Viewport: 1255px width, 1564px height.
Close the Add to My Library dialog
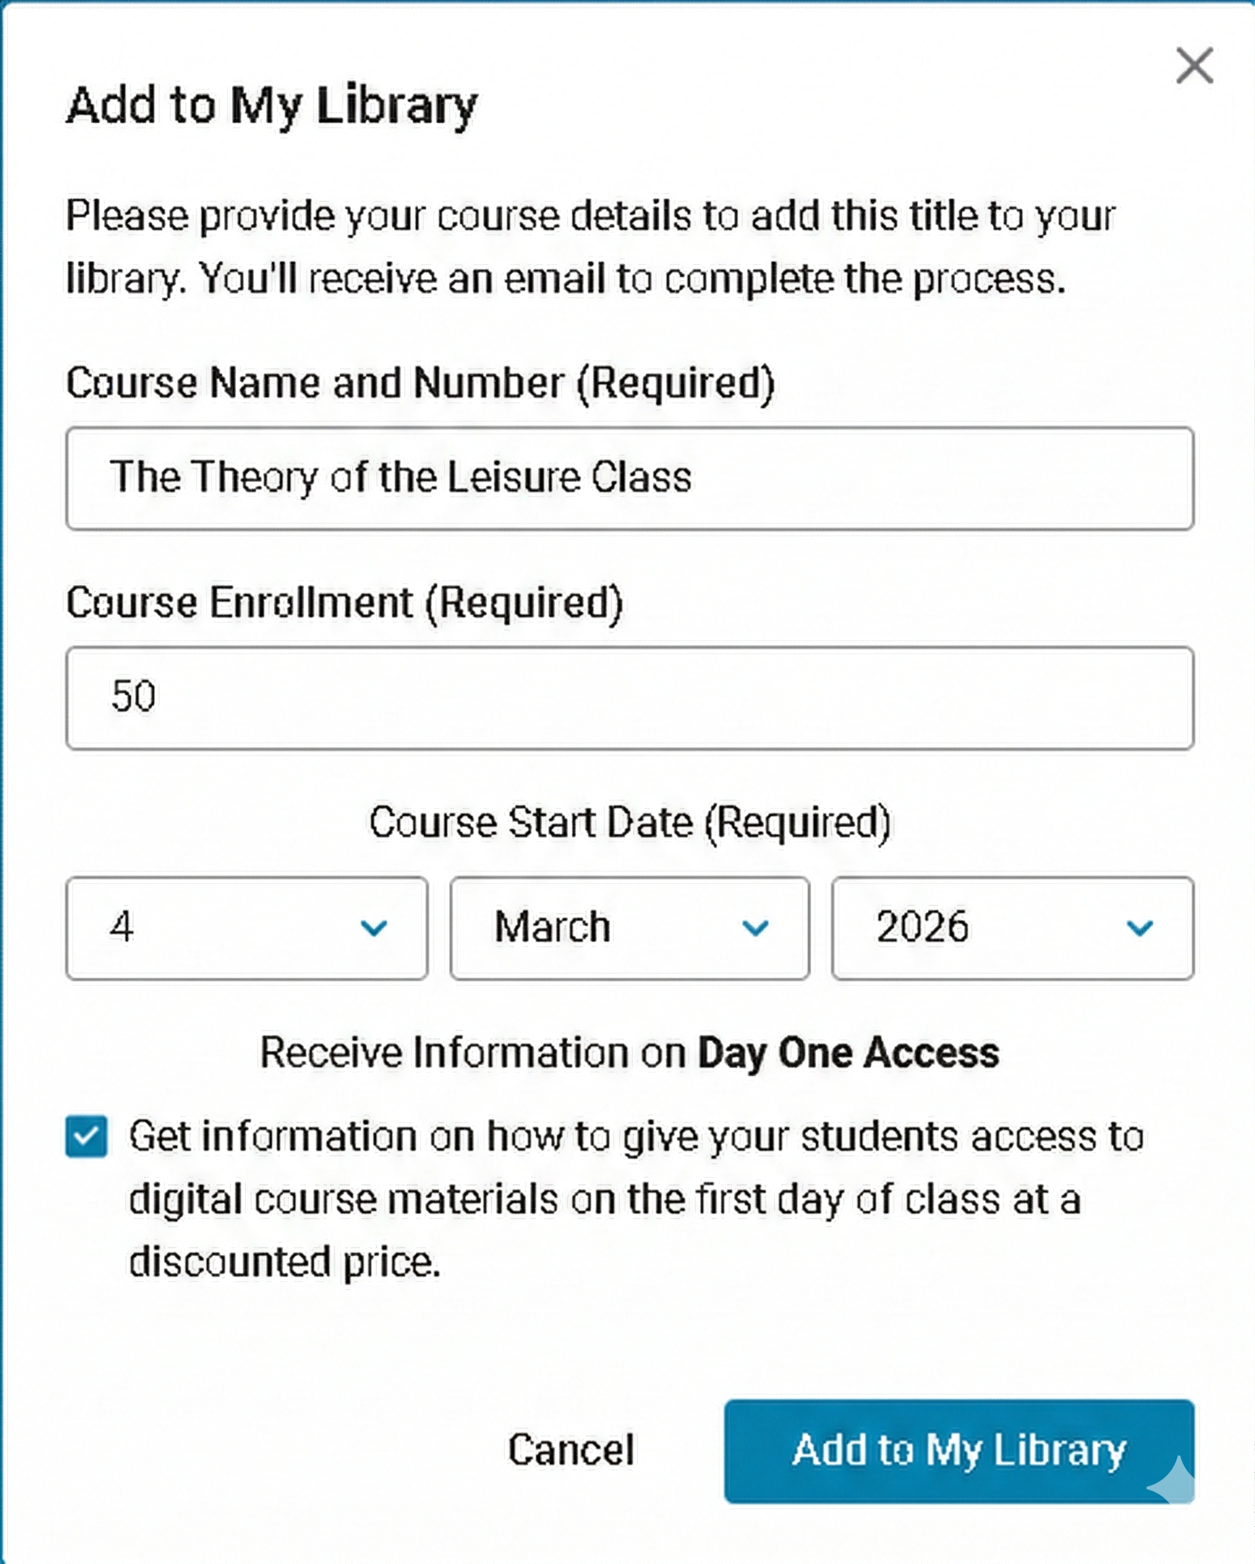pyautogui.click(x=1194, y=66)
